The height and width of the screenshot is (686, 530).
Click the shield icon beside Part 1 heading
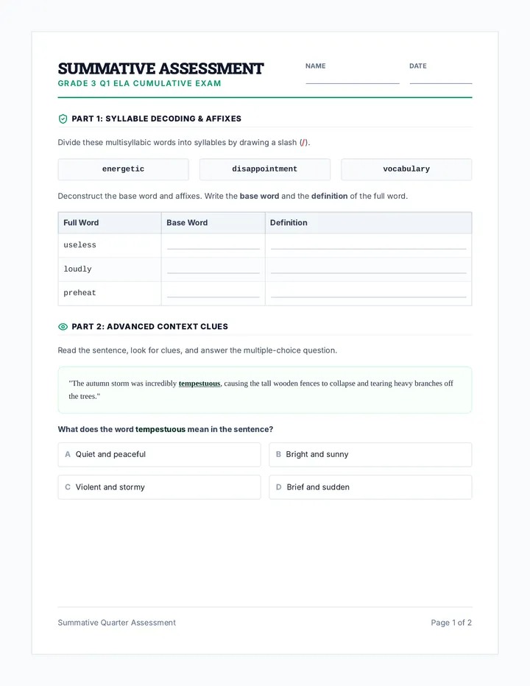click(x=63, y=119)
